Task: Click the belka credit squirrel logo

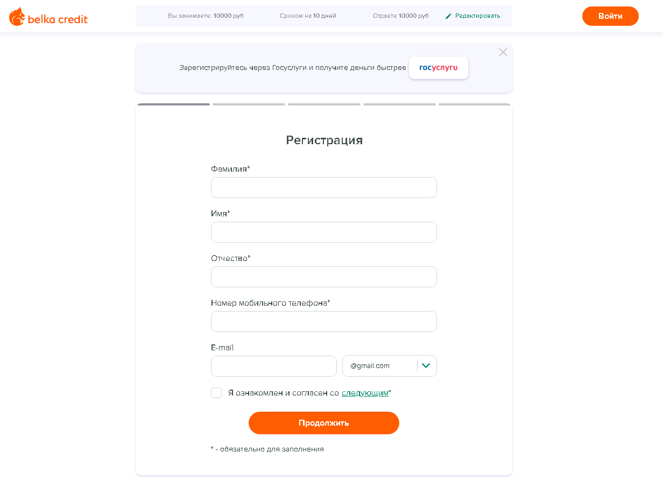Action: pos(17,17)
